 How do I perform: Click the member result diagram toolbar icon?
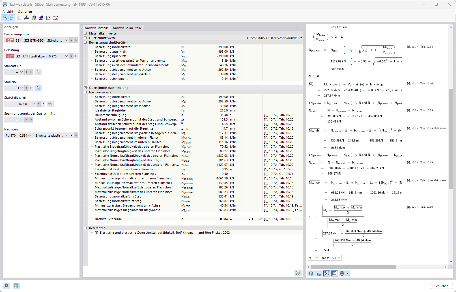tap(56, 18)
